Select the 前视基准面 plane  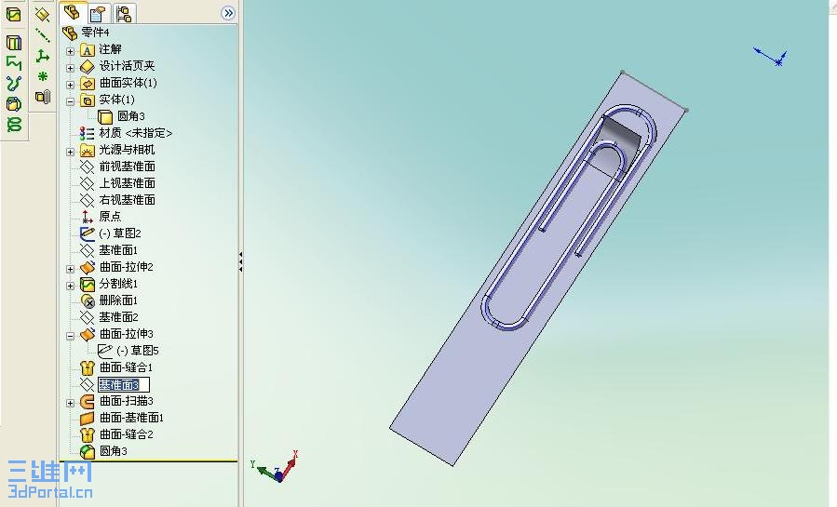[x=127, y=167]
